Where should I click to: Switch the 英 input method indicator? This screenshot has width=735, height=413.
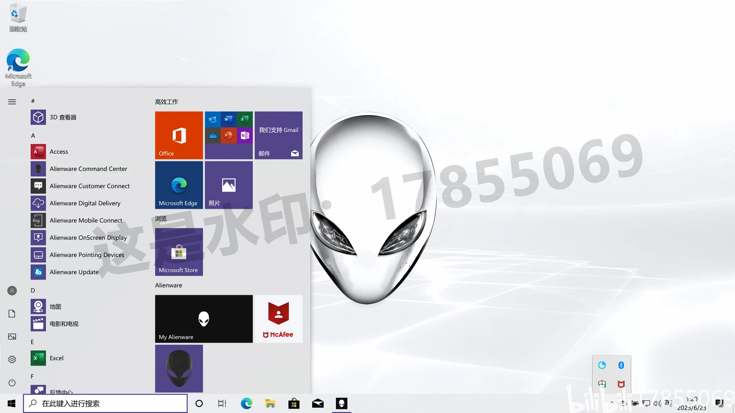[668, 404]
